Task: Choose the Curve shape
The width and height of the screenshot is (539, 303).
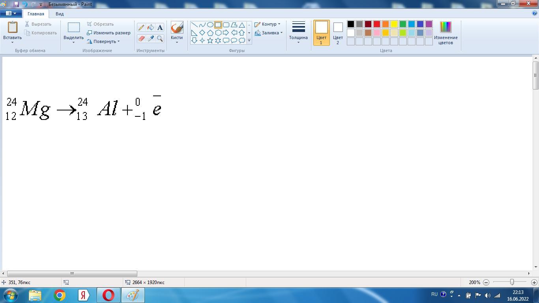Action: pos(202,25)
